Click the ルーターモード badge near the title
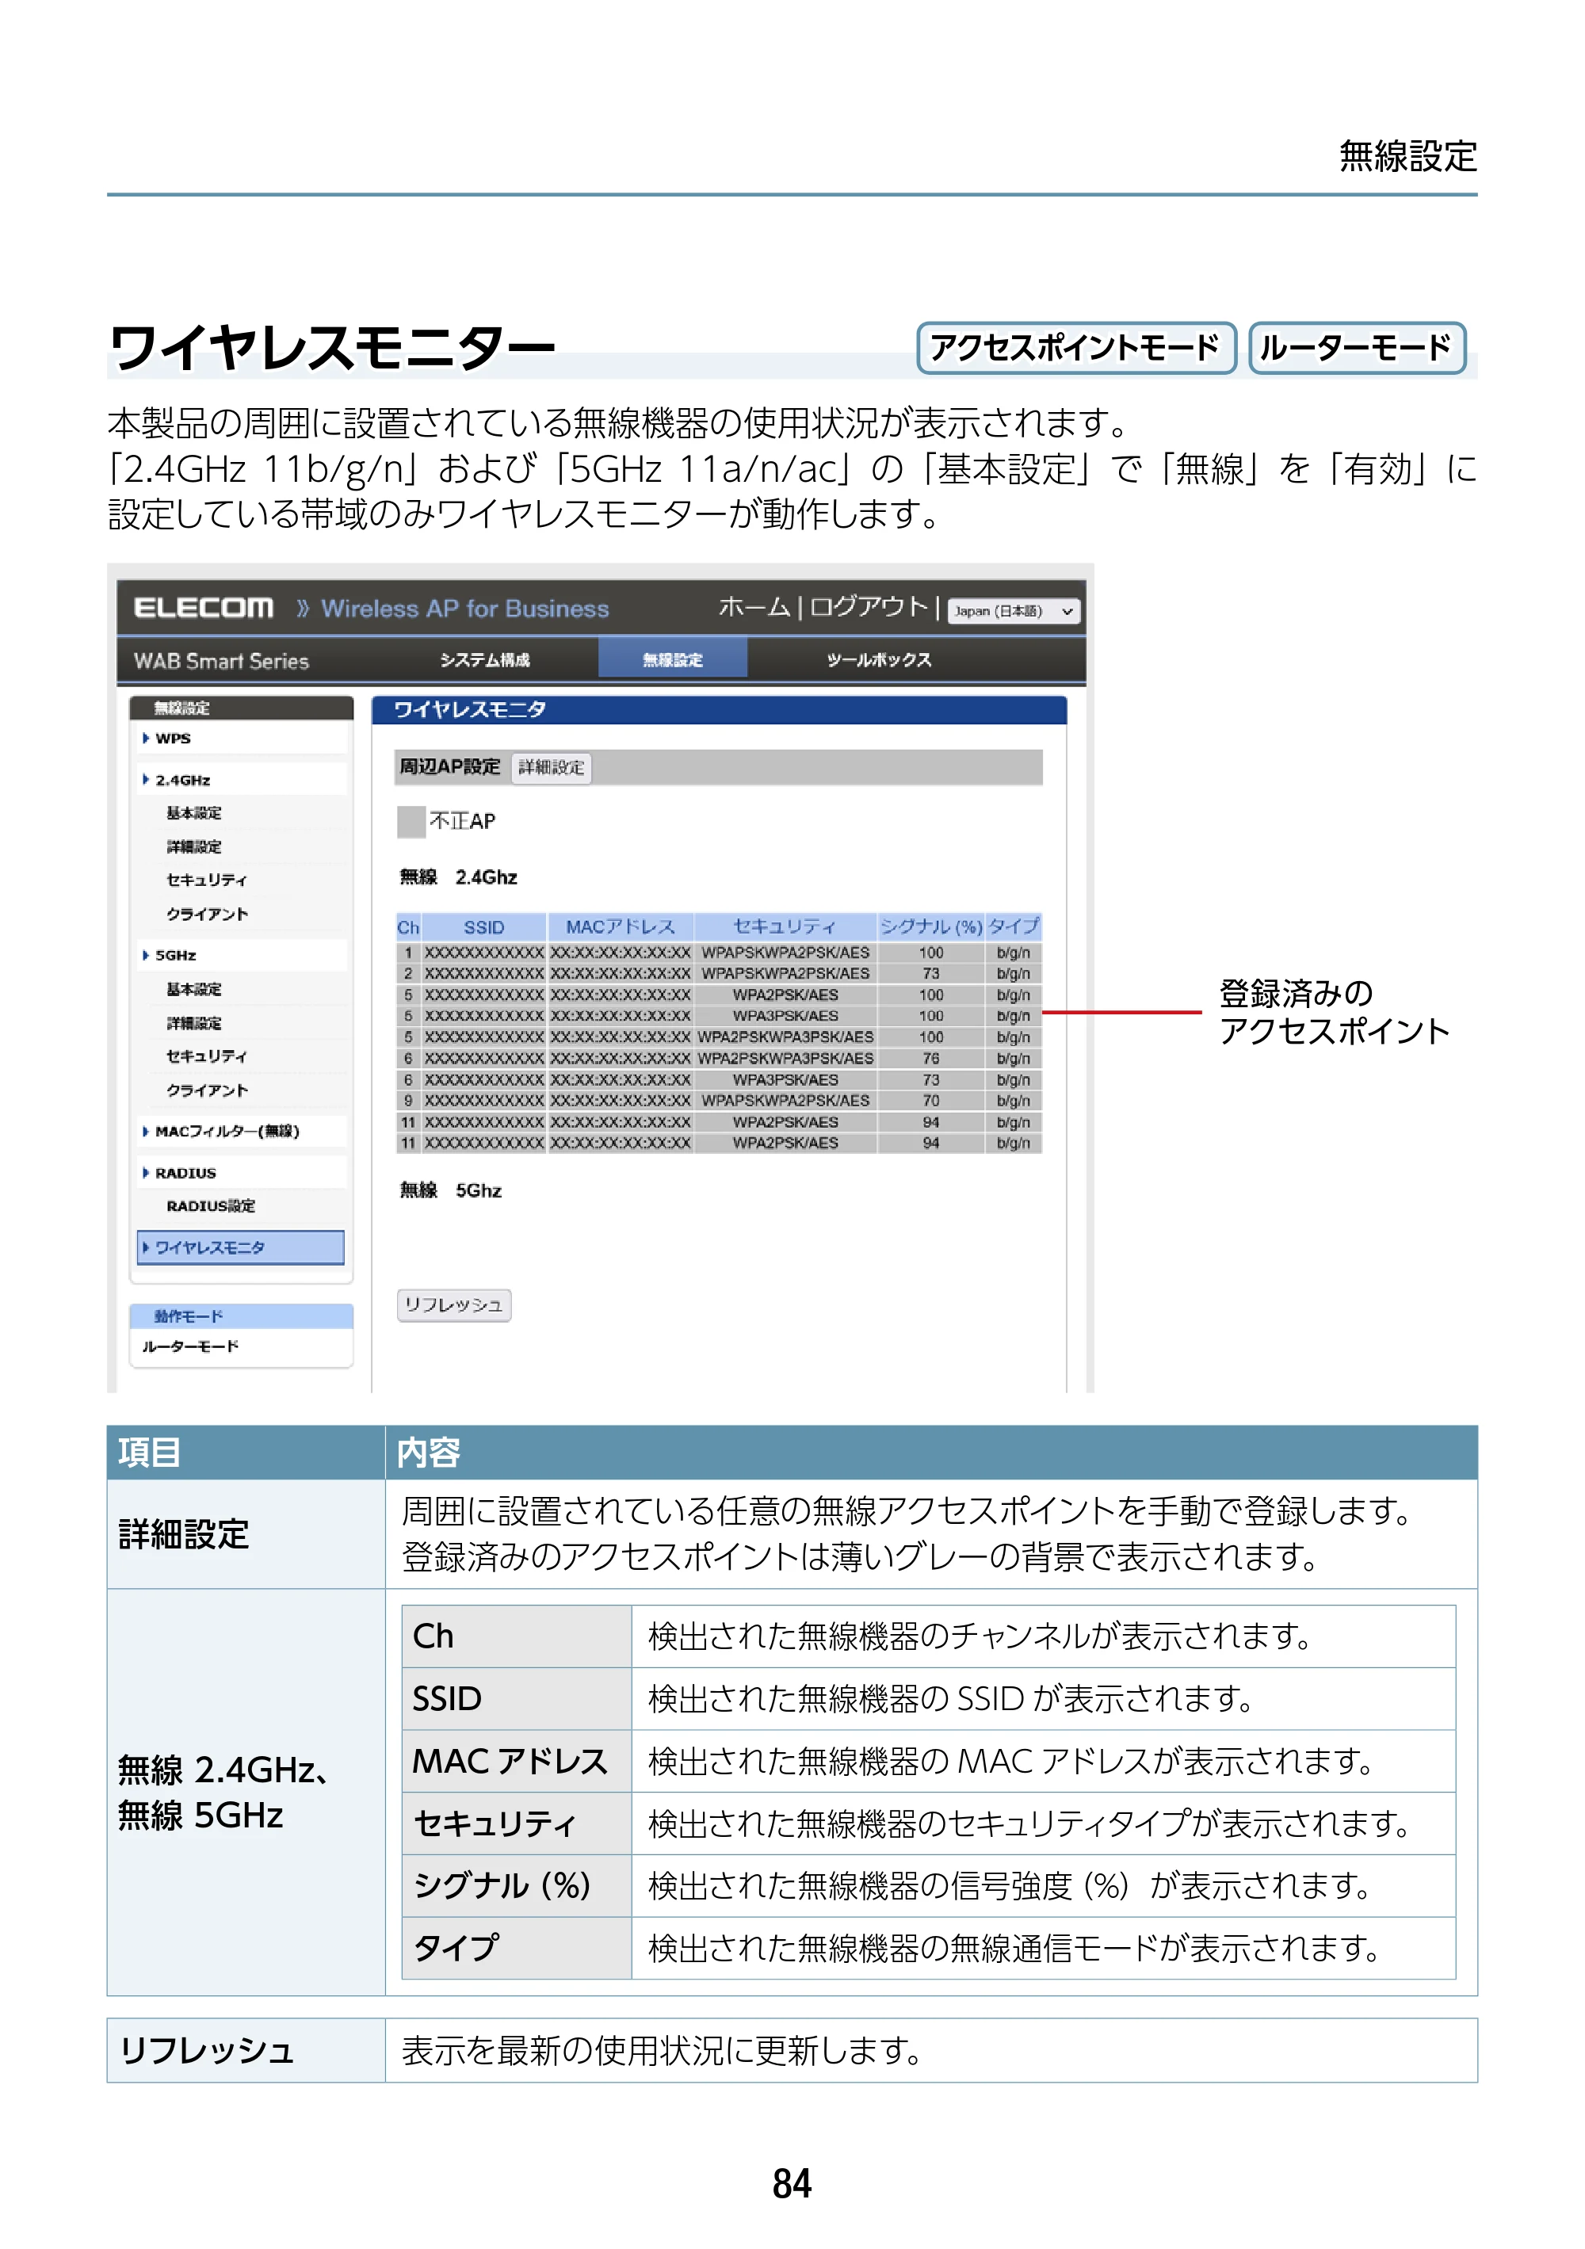This screenshot has height=2249, width=1585. tap(1356, 348)
